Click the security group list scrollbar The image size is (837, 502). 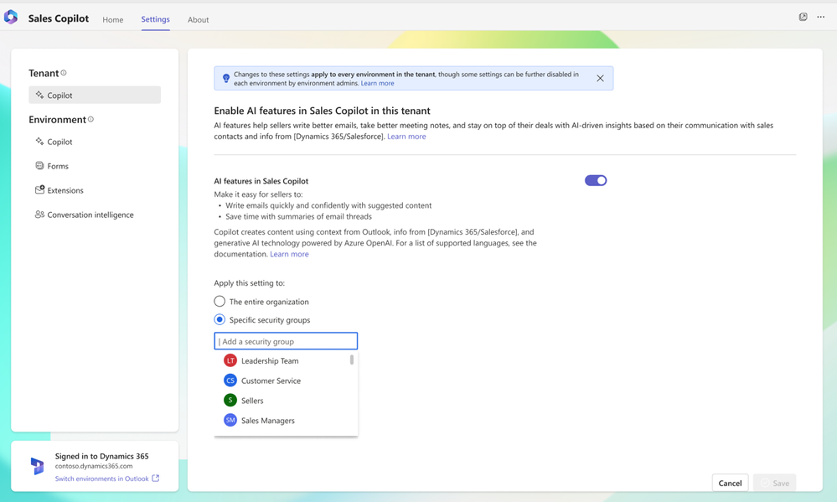[x=352, y=360]
